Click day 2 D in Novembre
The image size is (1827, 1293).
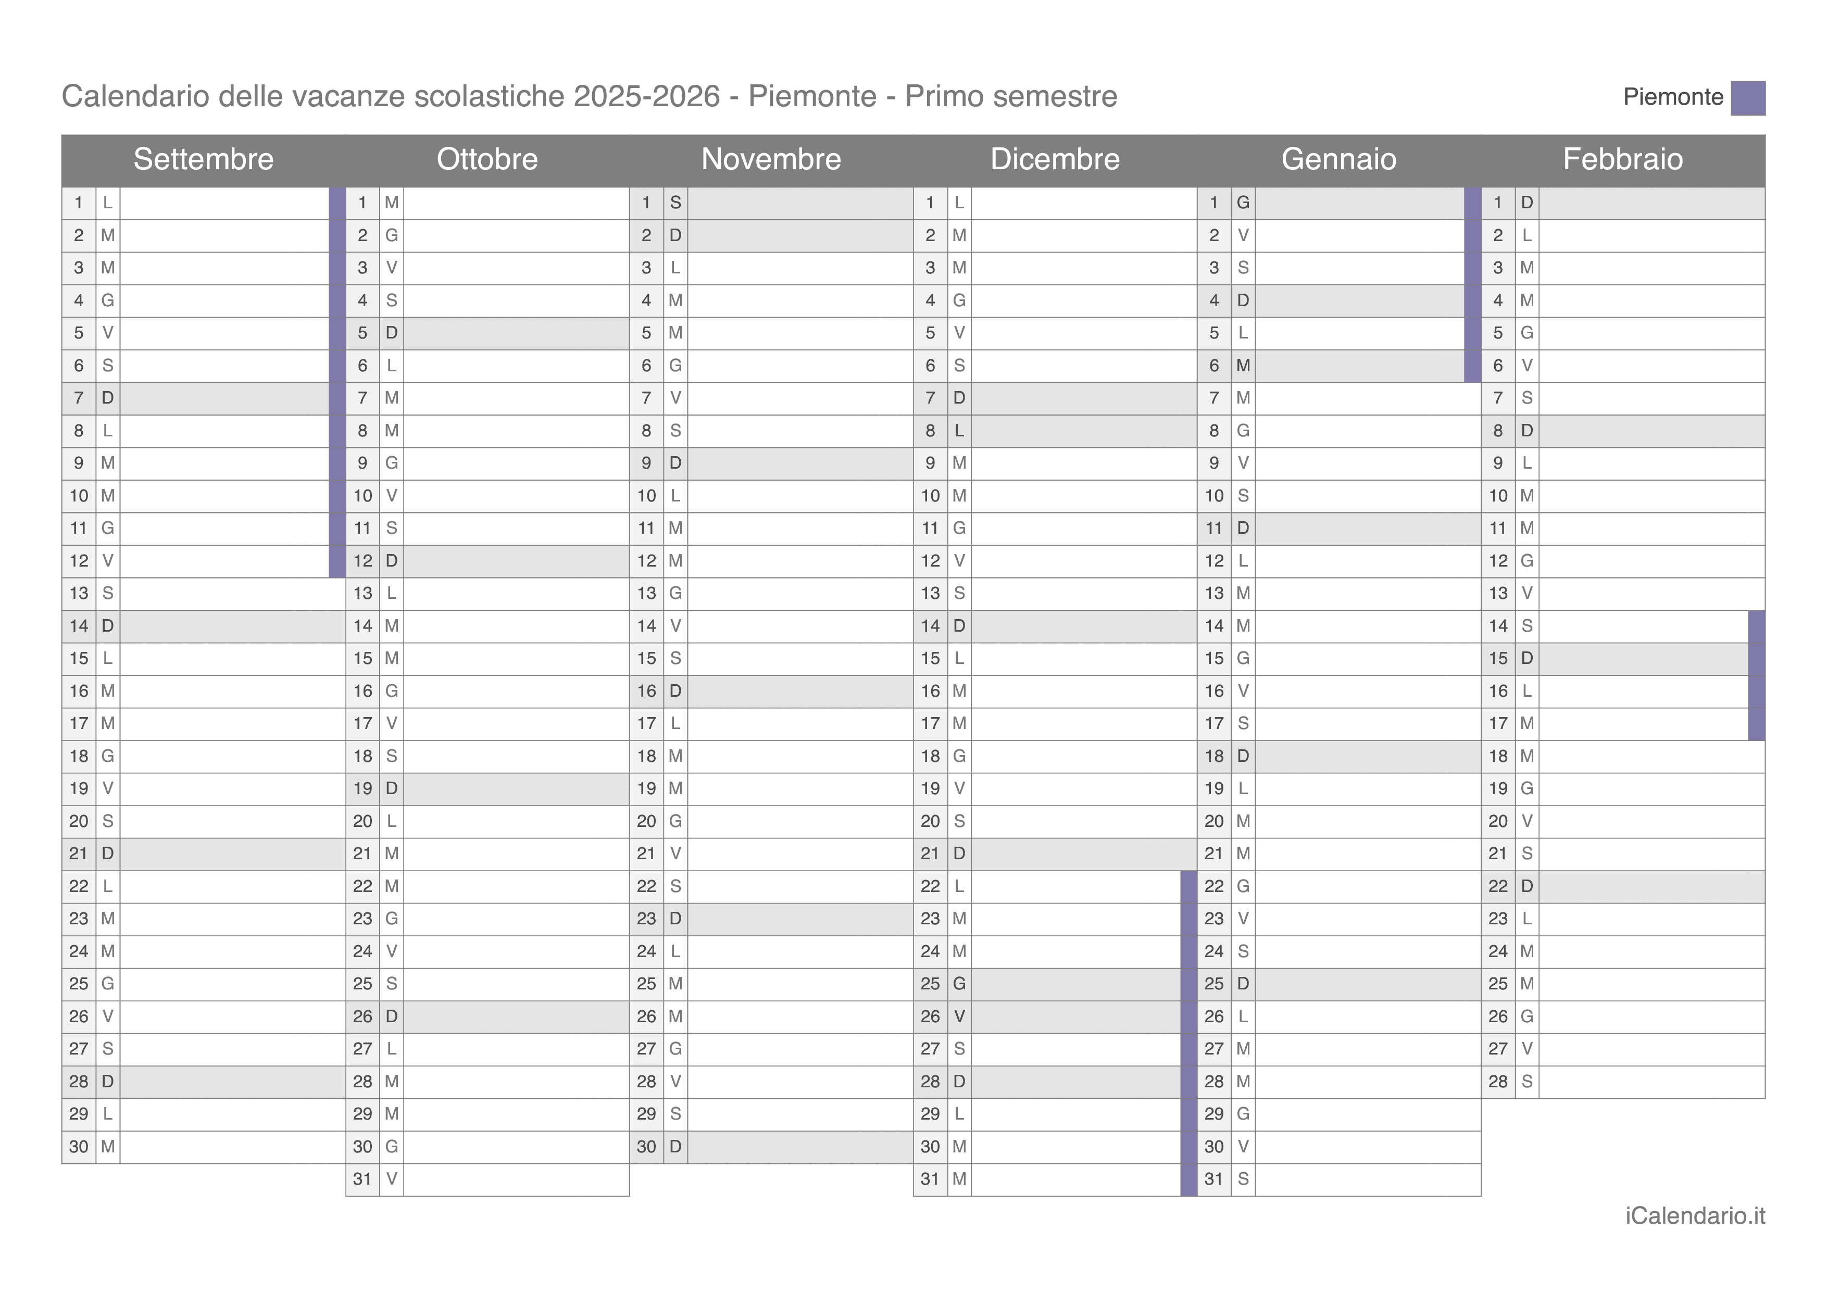[771, 236]
